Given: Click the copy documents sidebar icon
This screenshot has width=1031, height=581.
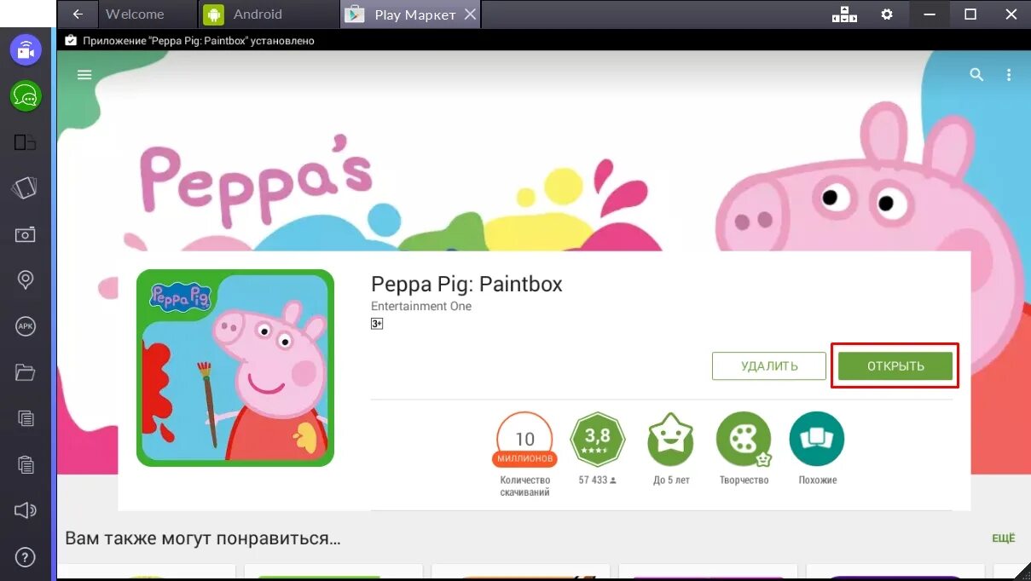Looking at the screenshot, I should pos(26,418).
